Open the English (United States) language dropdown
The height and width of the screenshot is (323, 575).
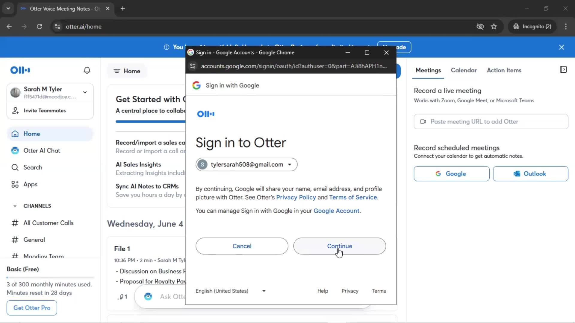pyautogui.click(x=231, y=291)
